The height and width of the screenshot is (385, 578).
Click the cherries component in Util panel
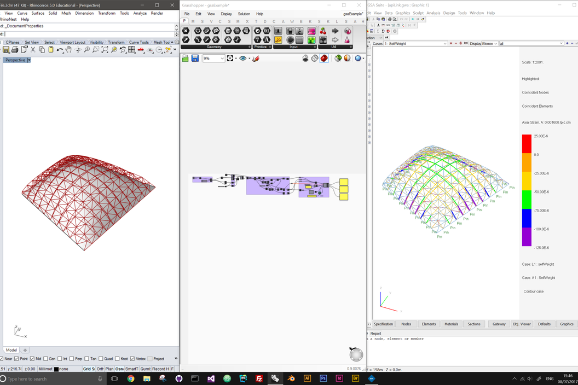[323, 31]
